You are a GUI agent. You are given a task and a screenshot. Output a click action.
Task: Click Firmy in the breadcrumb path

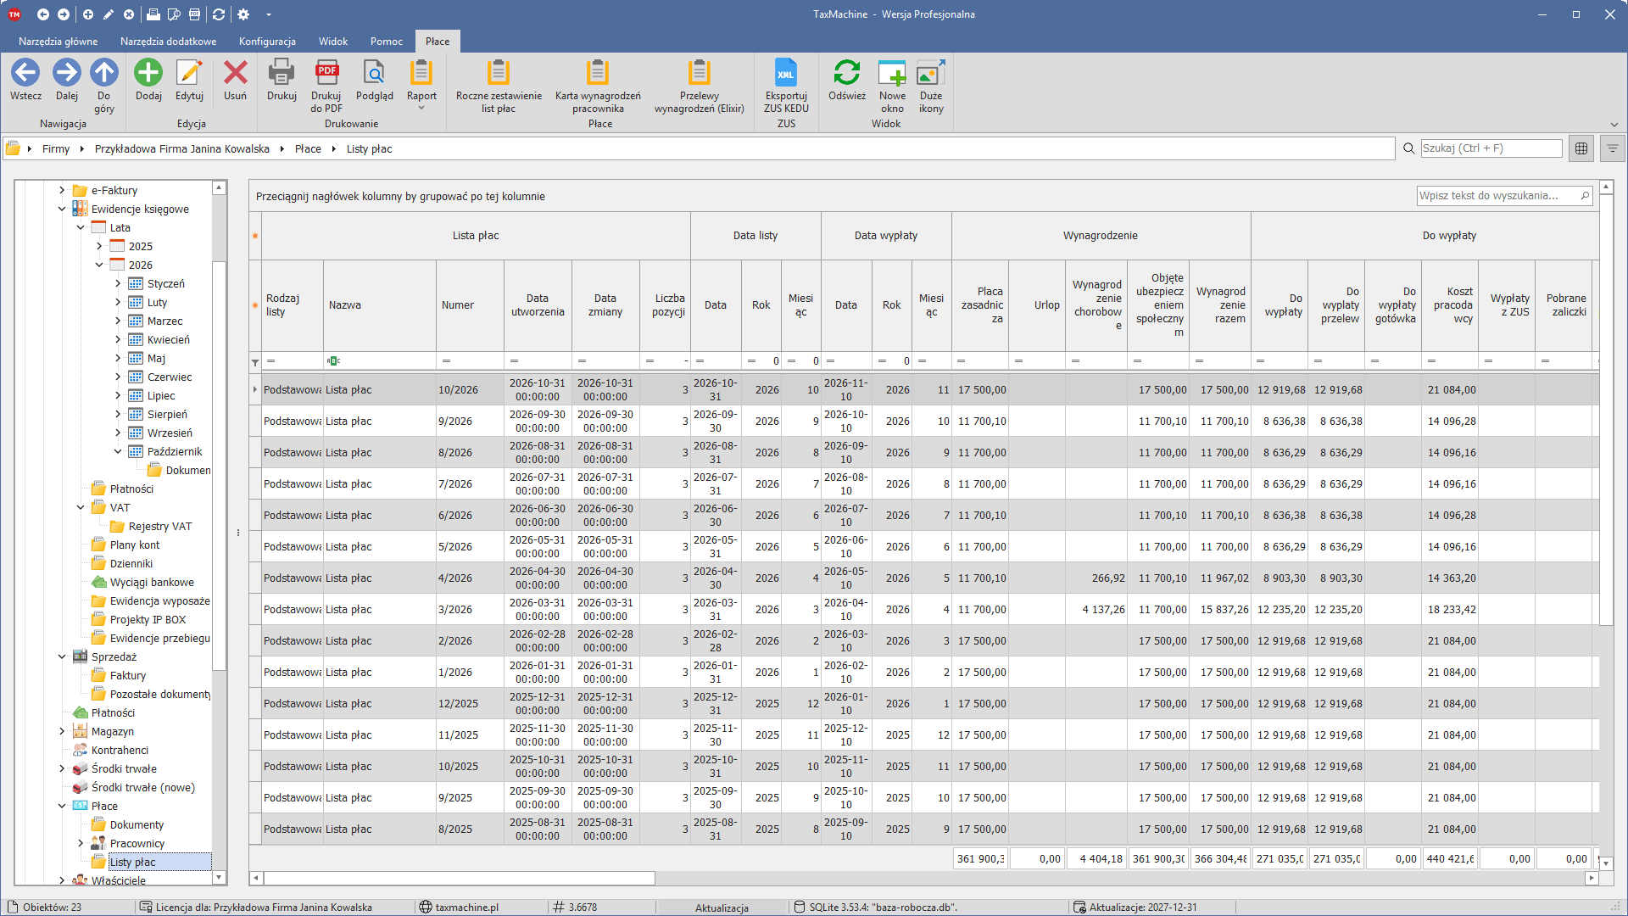click(x=56, y=148)
